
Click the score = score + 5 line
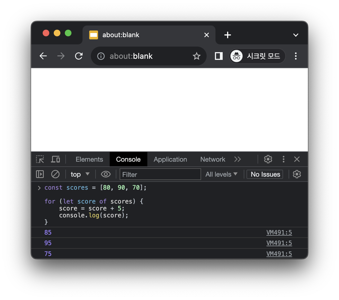[92, 209]
